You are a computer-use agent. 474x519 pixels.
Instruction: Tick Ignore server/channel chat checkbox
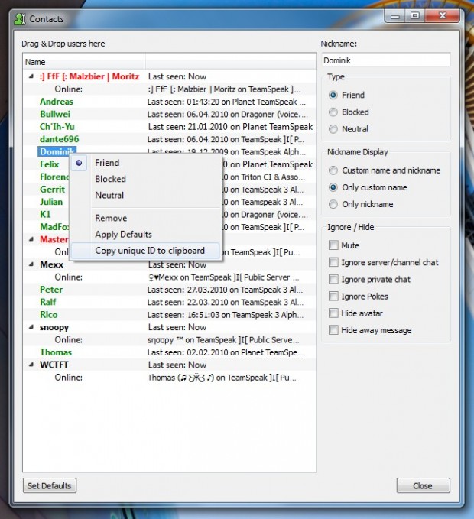(333, 262)
